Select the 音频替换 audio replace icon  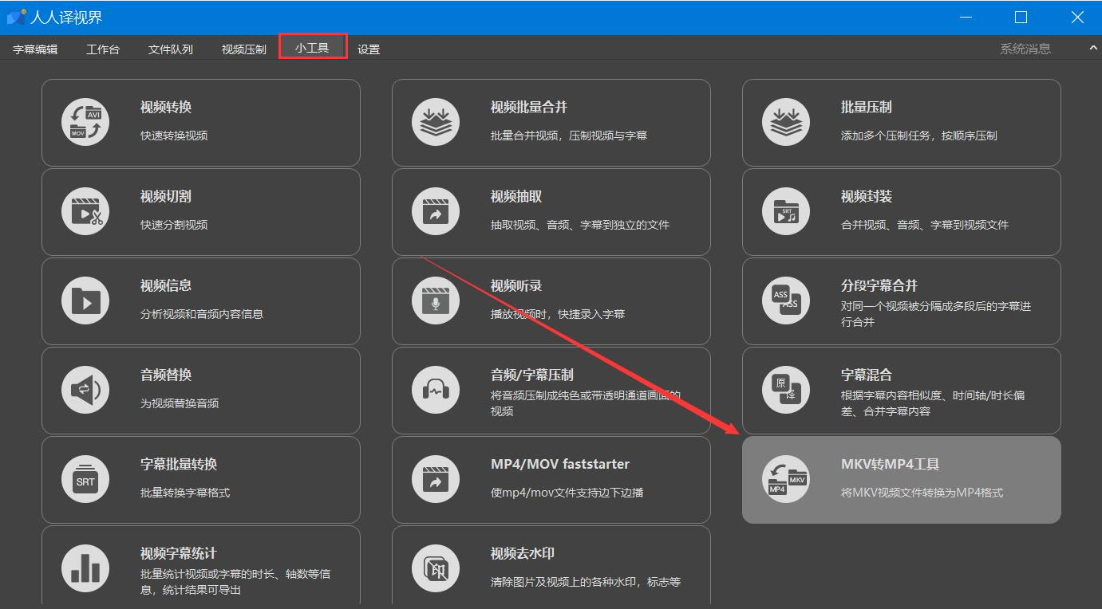tap(85, 390)
